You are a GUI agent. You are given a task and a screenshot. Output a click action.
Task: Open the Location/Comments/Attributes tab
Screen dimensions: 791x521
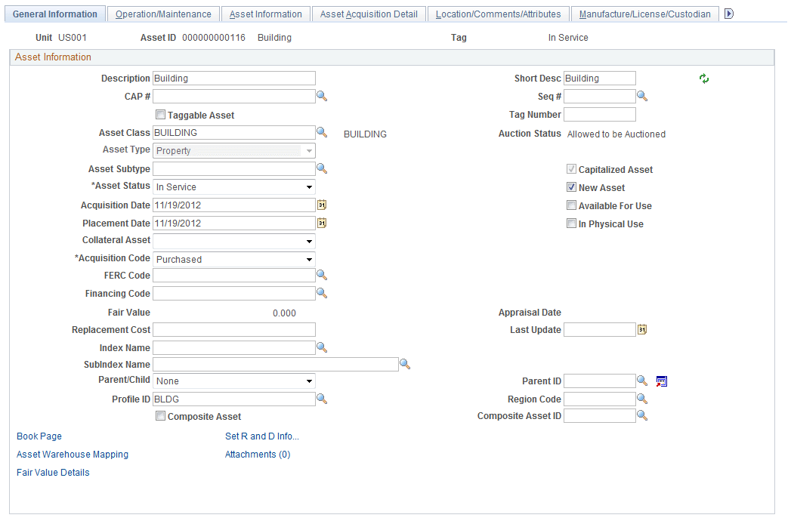click(499, 13)
